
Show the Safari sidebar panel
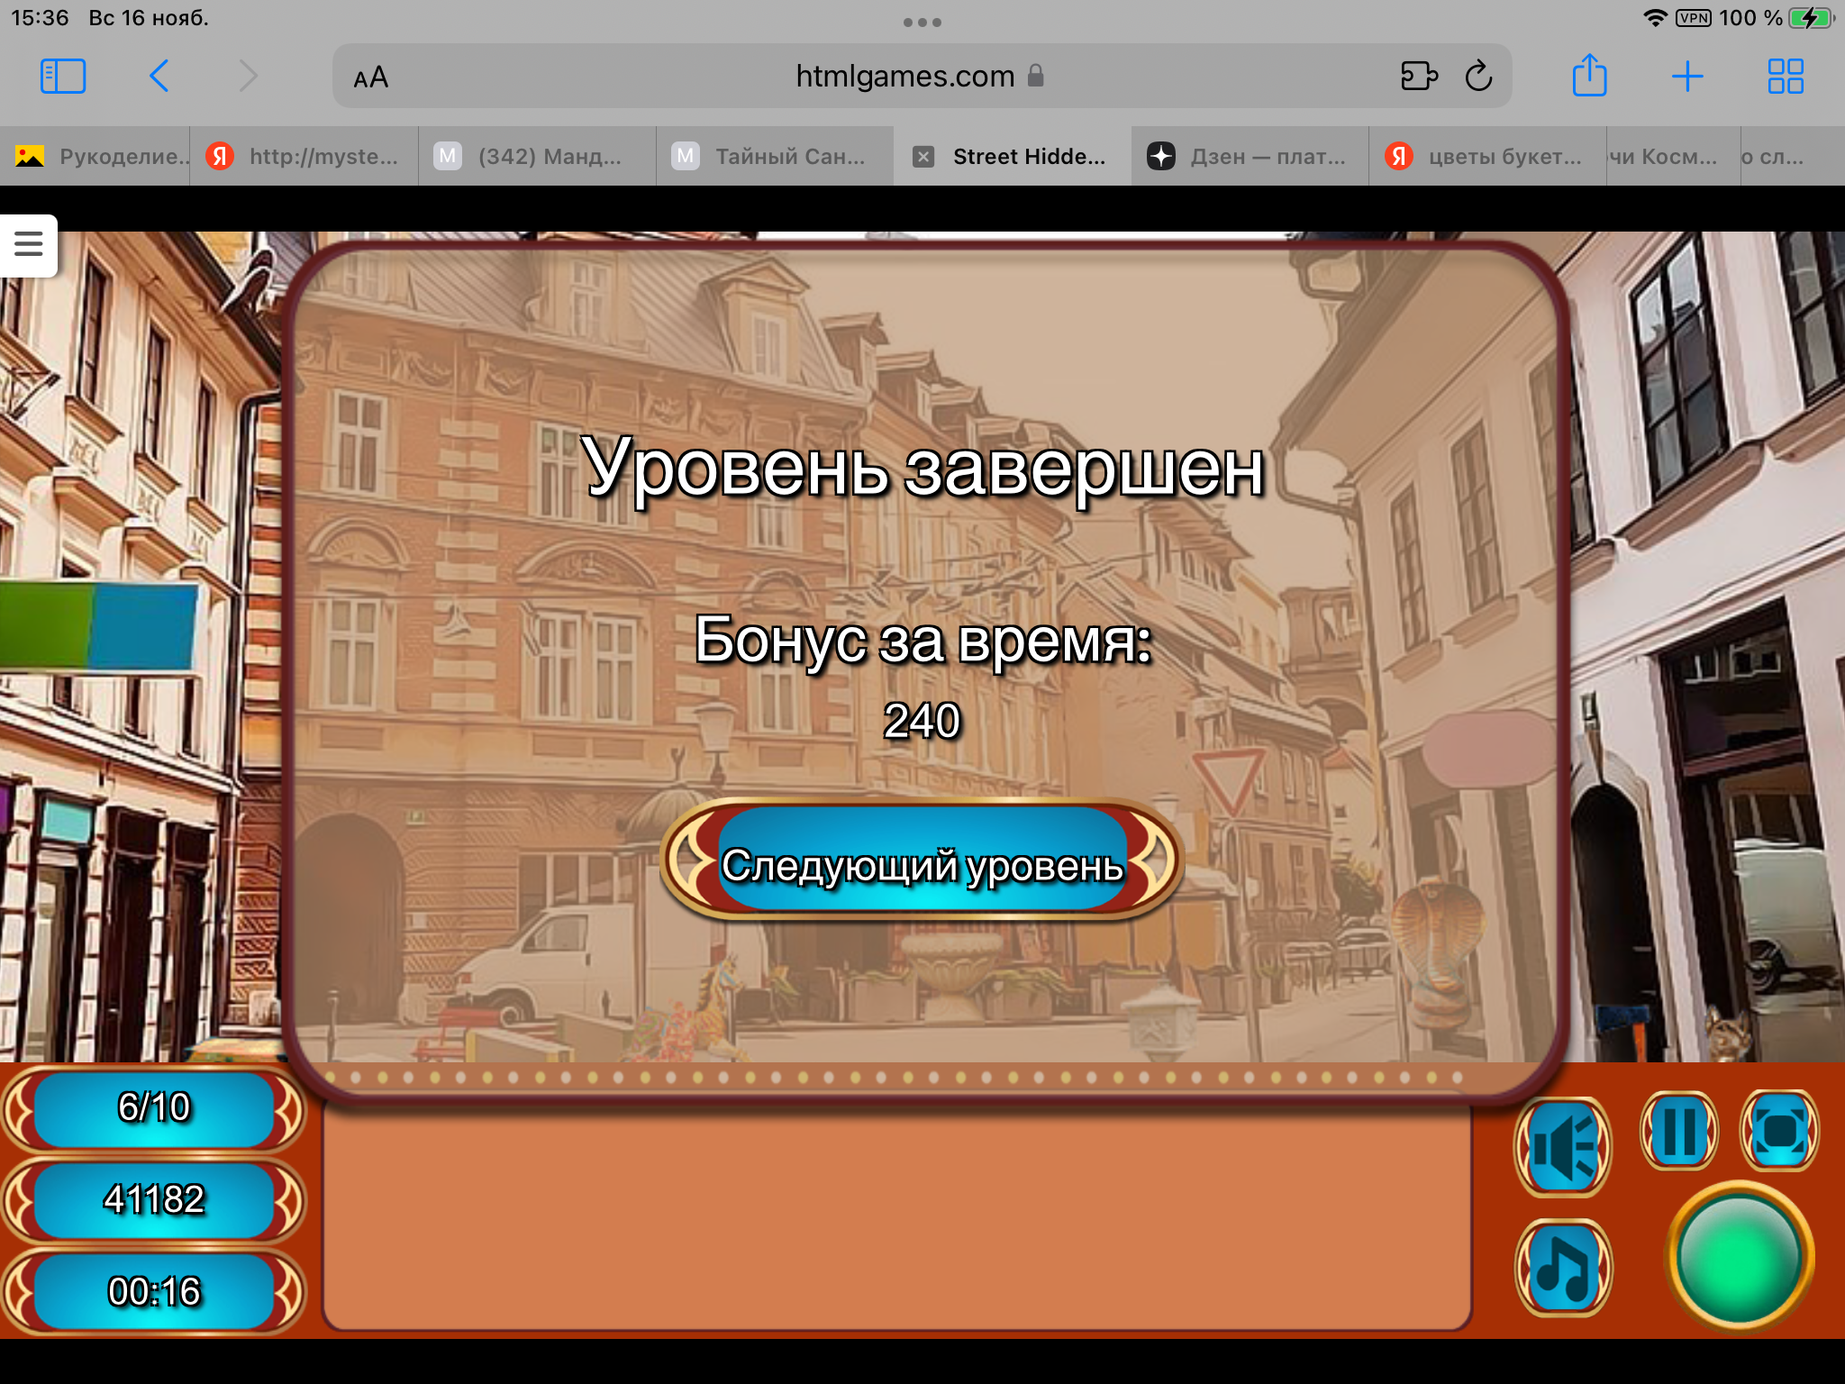[63, 77]
